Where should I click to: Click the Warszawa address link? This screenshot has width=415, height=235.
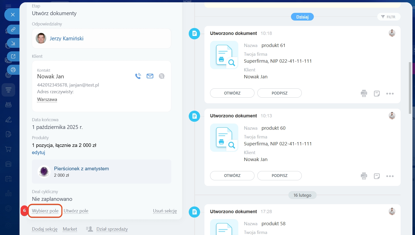pyautogui.click(x=47, y=99)
